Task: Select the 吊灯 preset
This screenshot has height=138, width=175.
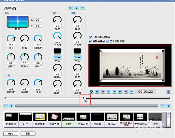Action: 25,120
